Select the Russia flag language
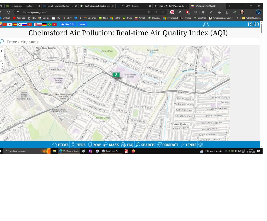 tap(25, 24)
